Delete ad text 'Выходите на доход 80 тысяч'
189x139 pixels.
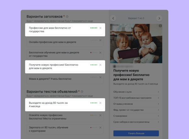pos(100,103)
